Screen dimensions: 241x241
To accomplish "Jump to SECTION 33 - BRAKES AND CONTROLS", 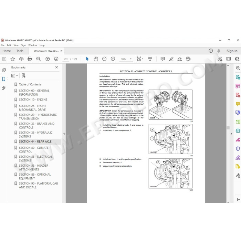I will [36, 126].
